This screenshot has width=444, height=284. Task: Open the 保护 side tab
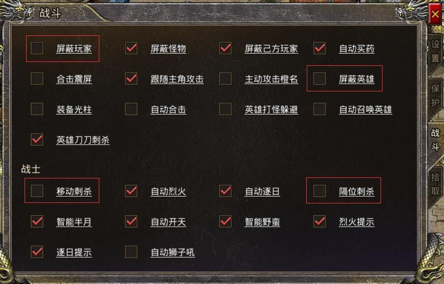435,95
